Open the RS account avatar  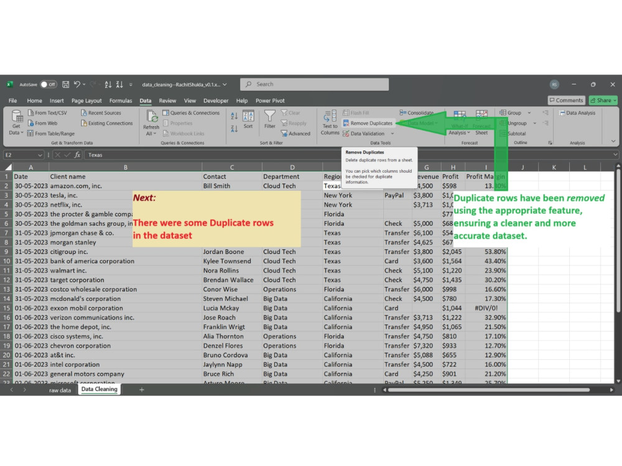coord(554,85)
